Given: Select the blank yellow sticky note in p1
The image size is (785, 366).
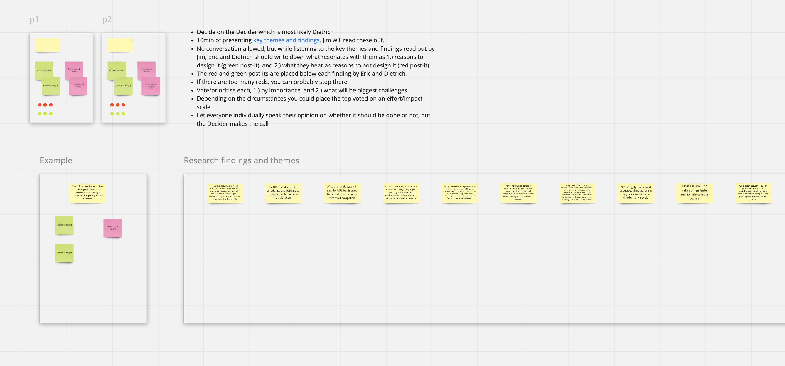Looking at the screenshot, I should coord(47,45).
